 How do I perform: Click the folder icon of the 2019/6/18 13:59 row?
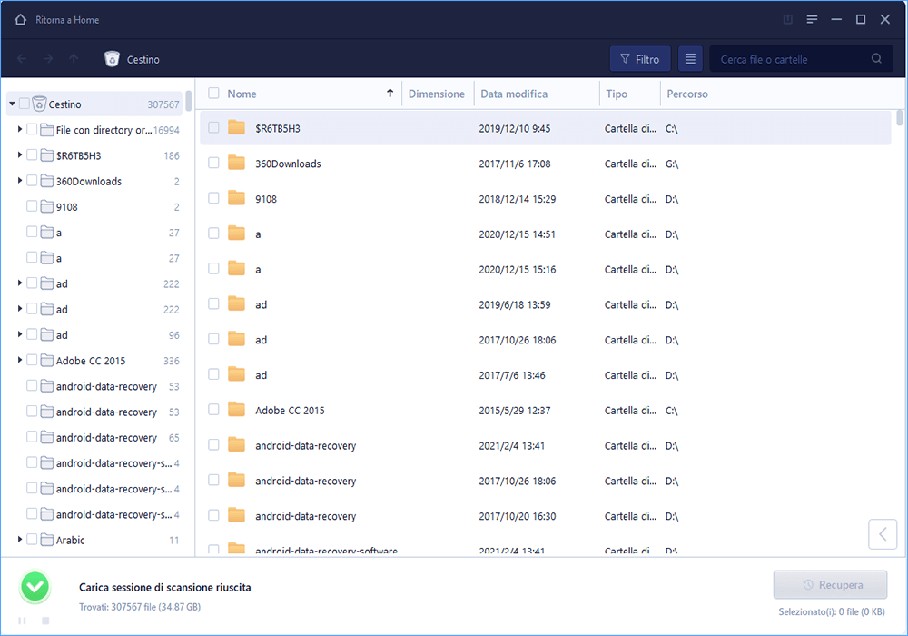236,303
